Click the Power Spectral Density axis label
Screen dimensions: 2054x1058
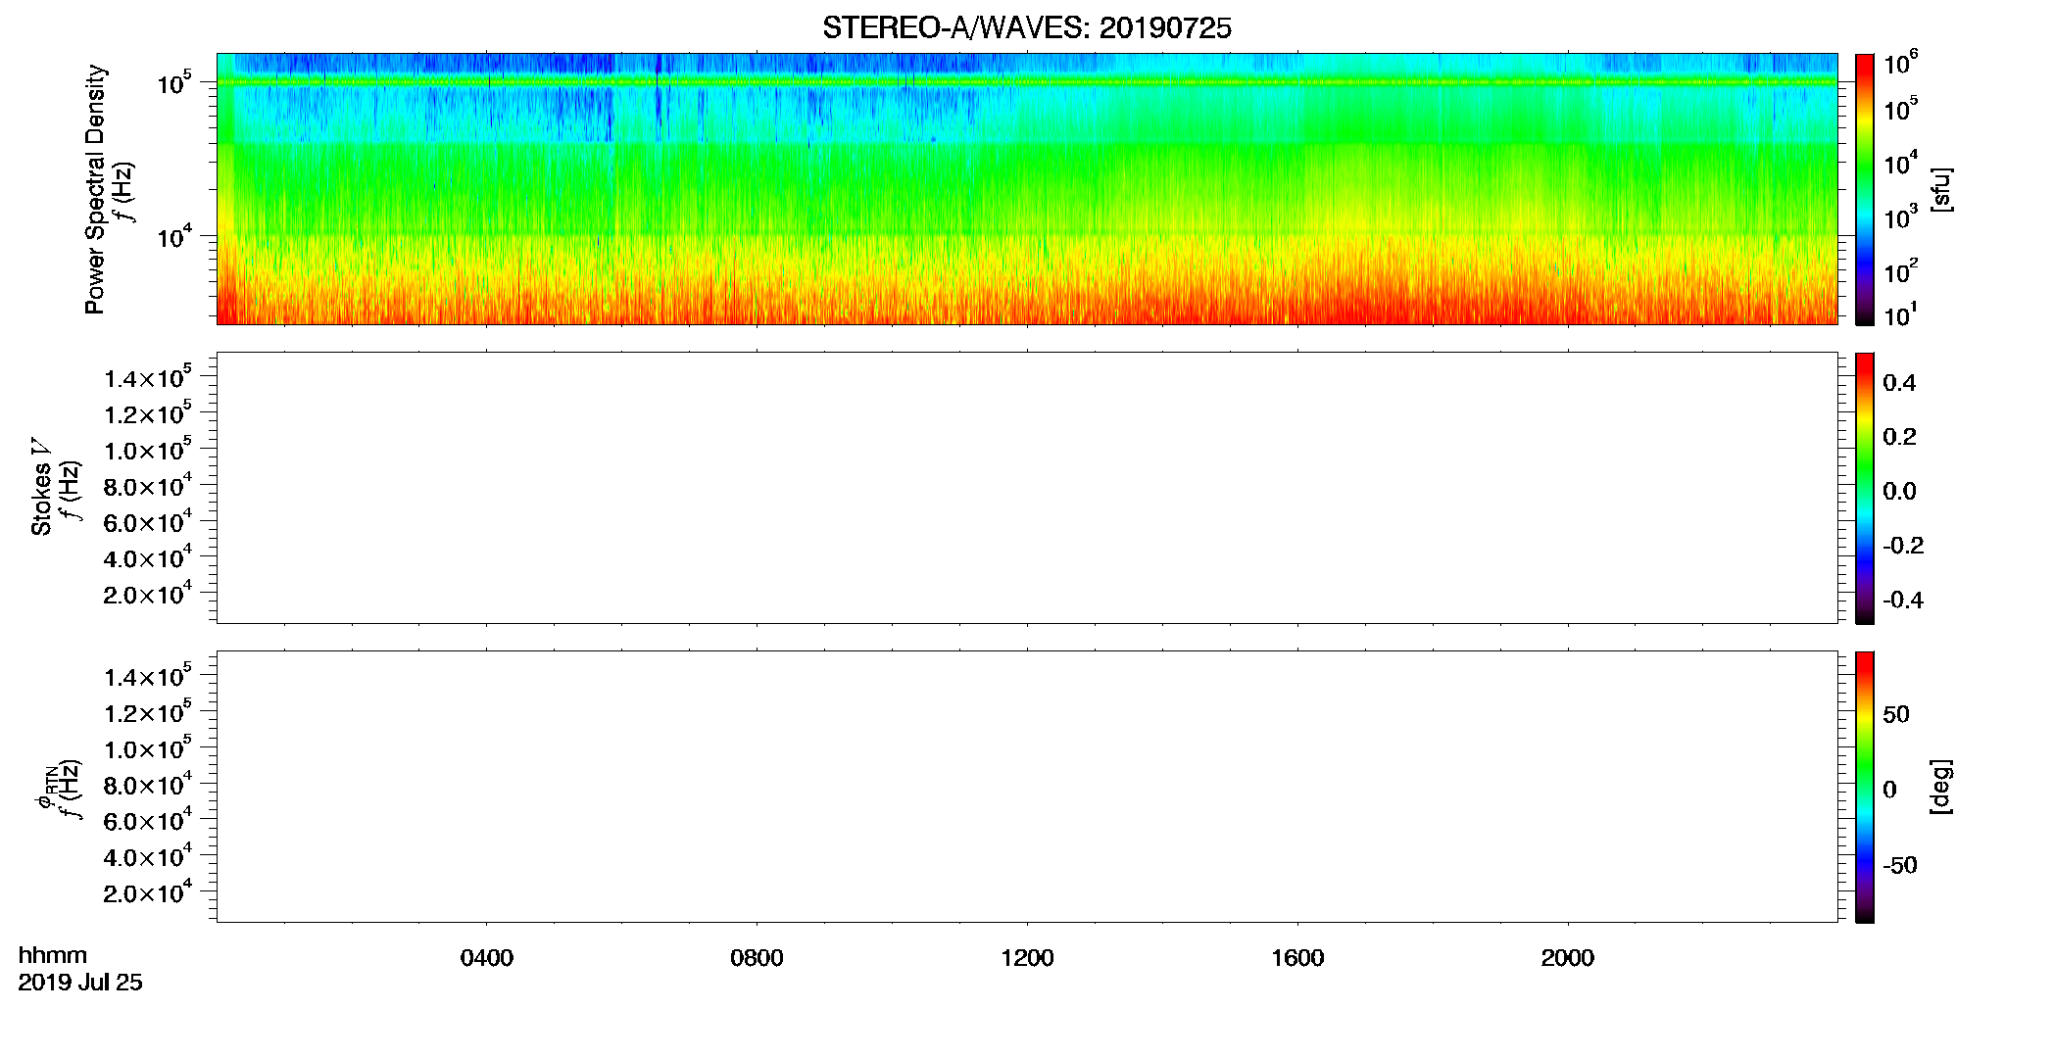[x=95, y=189]
